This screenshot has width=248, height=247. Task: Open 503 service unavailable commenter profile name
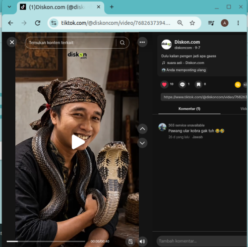[x=186, y=125]
